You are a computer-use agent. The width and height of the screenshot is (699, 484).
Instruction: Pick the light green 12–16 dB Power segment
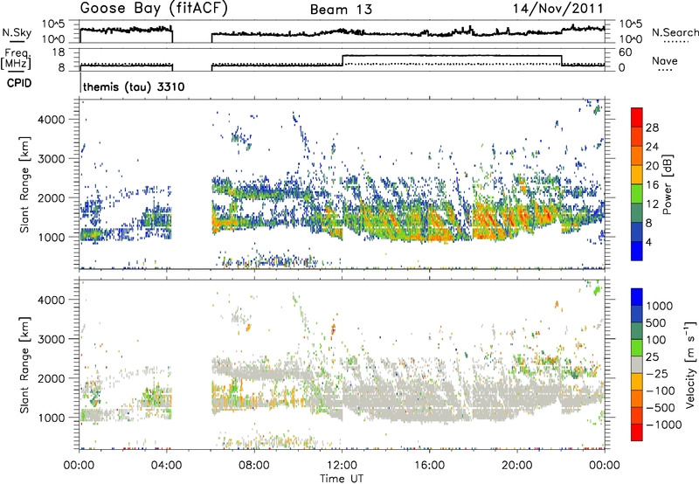coord(637,194)
